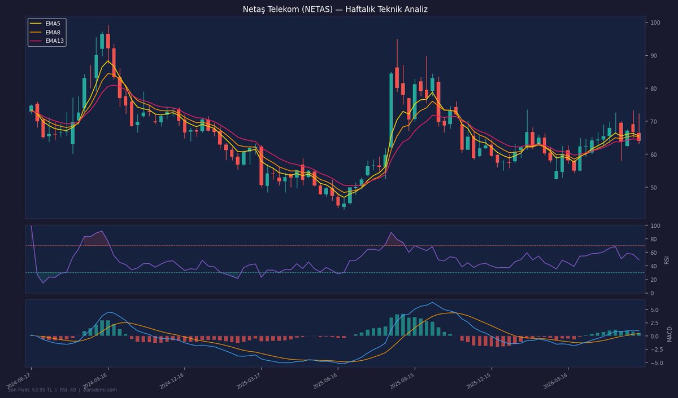Screen dimensions: 678x398
Task: Click the 0 tick label on the RSI axis
Action: click(x=652, y=293)
